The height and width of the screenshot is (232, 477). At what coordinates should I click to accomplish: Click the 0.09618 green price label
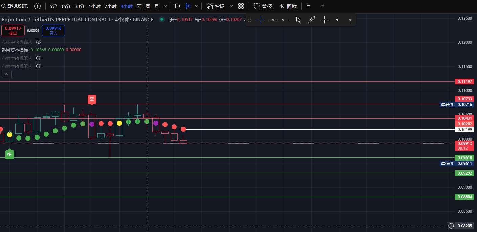(x=464, y=157)
